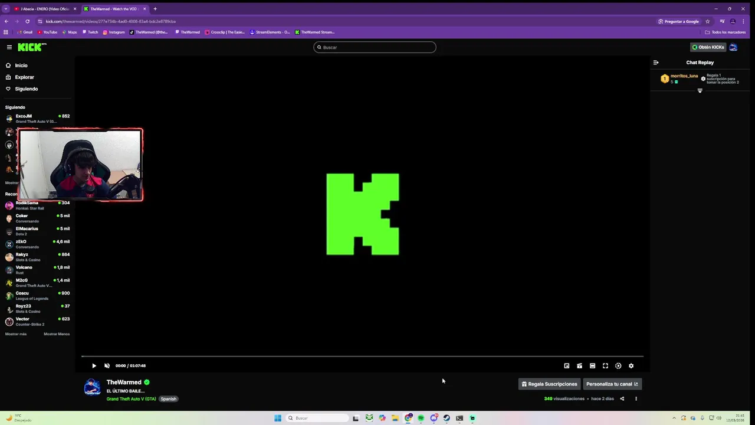Open ExcoJM channel in Siguiendo

[x=37, y=119]
